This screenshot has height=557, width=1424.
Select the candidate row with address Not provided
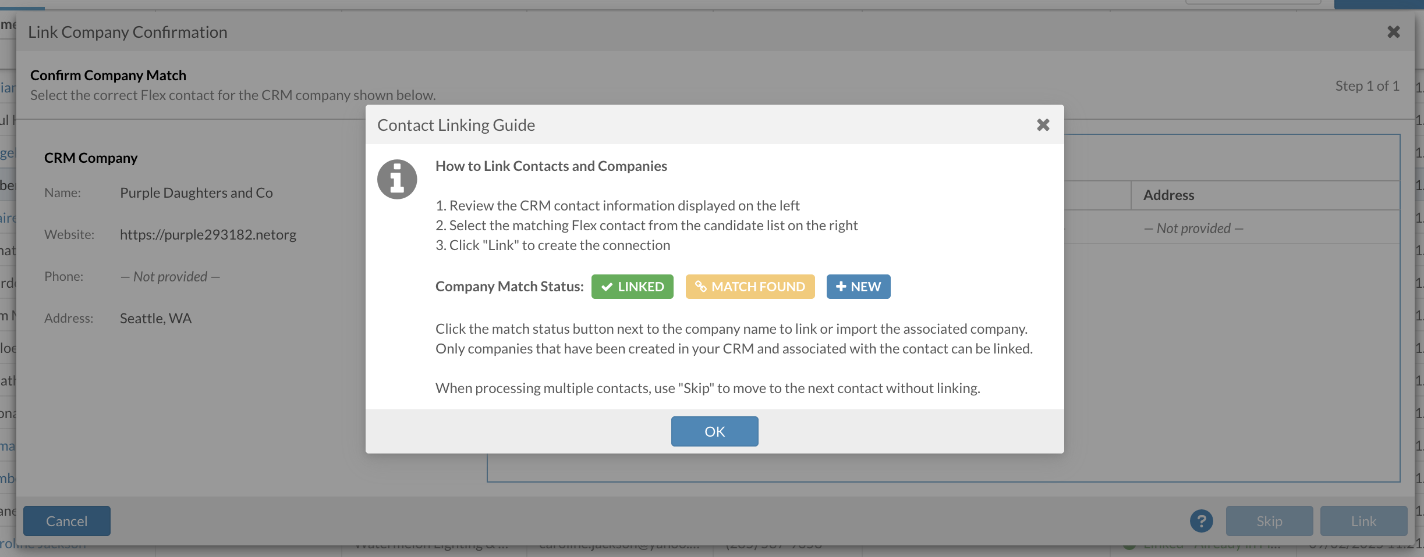click(x=1193, y=228)
